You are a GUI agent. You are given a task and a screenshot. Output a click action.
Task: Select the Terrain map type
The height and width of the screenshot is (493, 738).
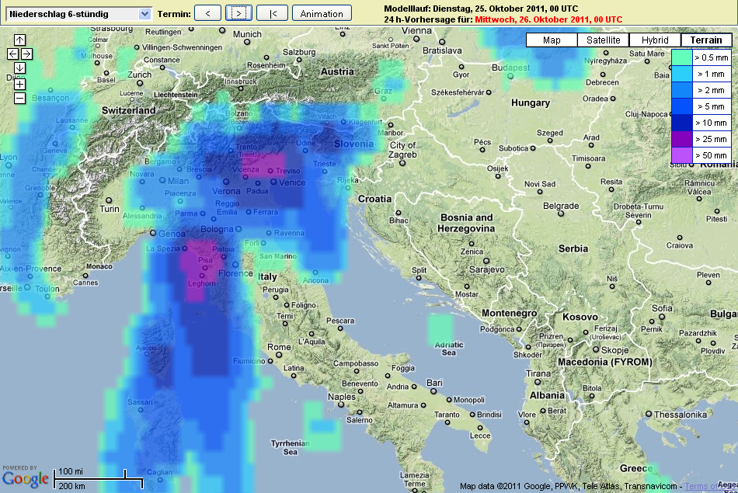[x=706, y=40]
